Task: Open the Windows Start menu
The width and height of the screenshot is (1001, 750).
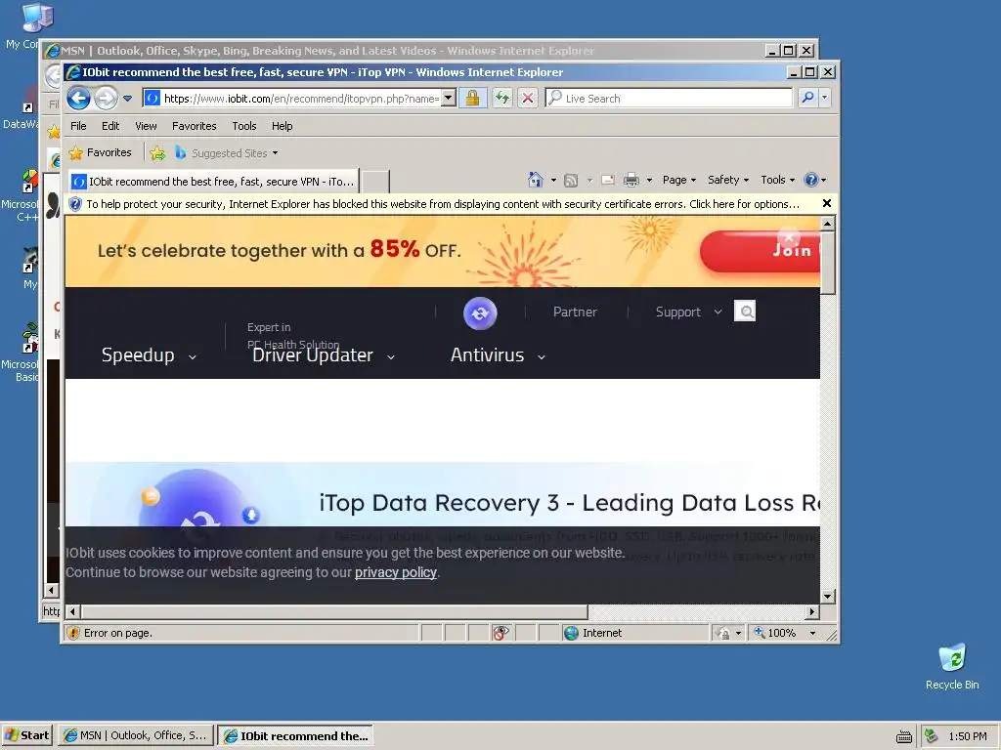Action: [x=26, y=736]
